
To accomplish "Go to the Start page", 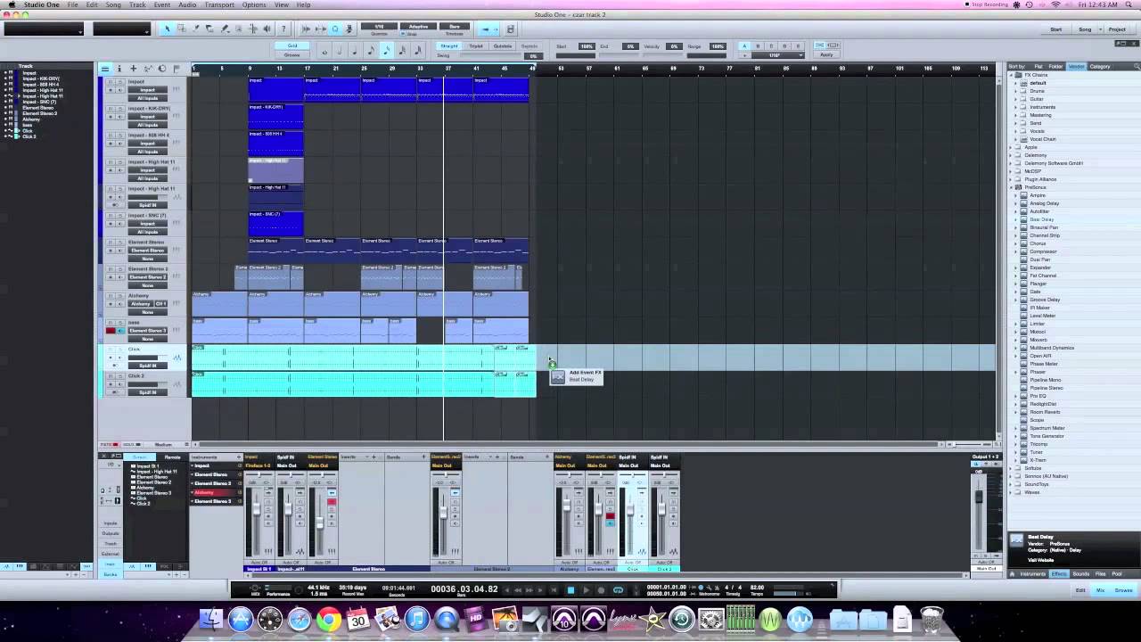I will 1055,29.
